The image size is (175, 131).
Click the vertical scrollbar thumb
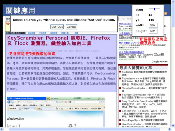pos(173,15)
